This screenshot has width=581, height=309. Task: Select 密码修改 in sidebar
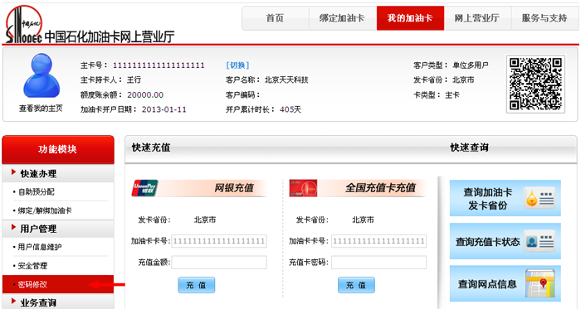tap(58, 284)
